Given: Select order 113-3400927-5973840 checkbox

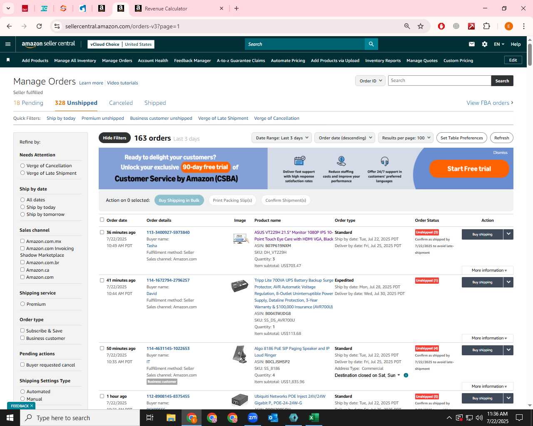Looking at the screenshot, I should (x=102, y=232).
